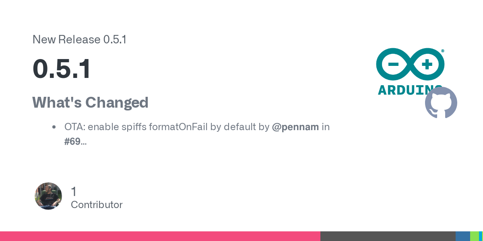Select the pink language bar segment

click(x=160, y=236)
